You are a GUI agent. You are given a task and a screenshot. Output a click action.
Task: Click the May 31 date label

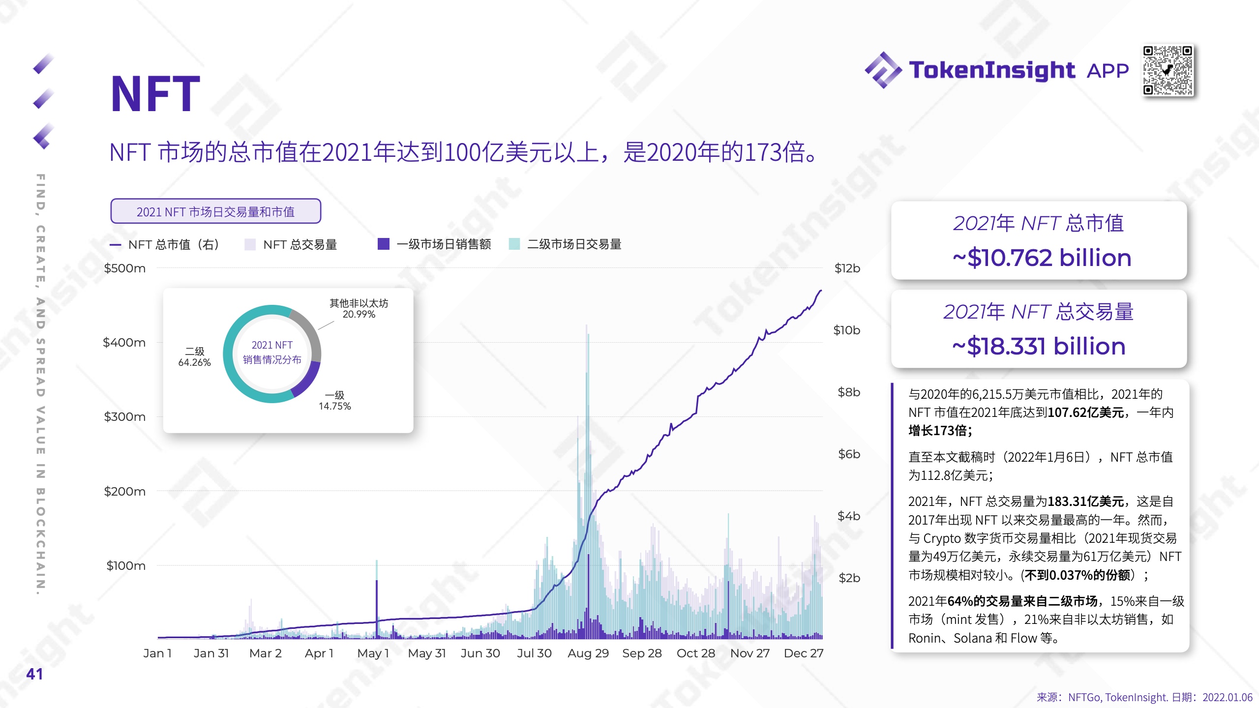point(427,653)
